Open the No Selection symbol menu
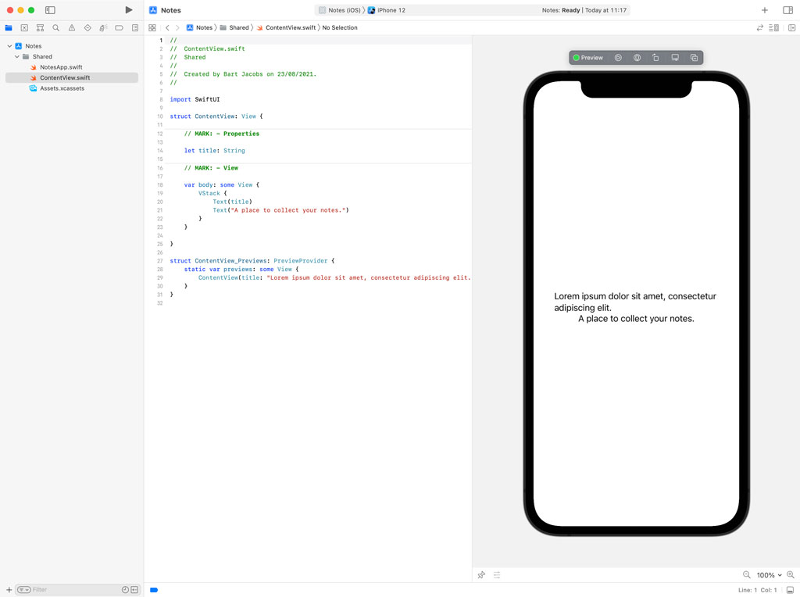The image size is (800, 597). coord(340,27)
